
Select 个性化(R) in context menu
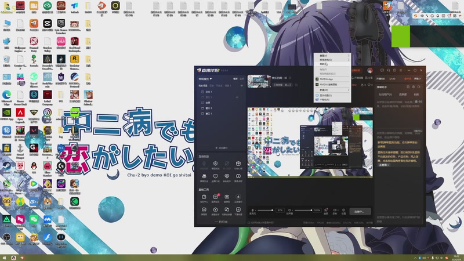(x=332, y=100)
